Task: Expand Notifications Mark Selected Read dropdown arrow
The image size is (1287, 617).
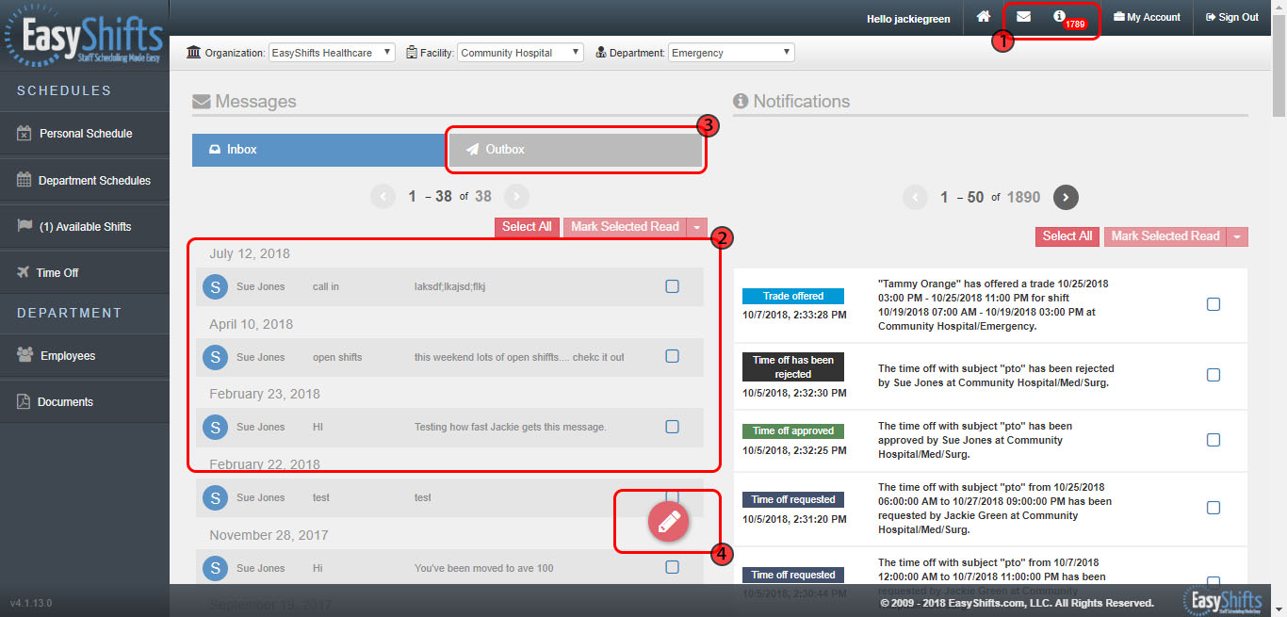Action: 1238,236
